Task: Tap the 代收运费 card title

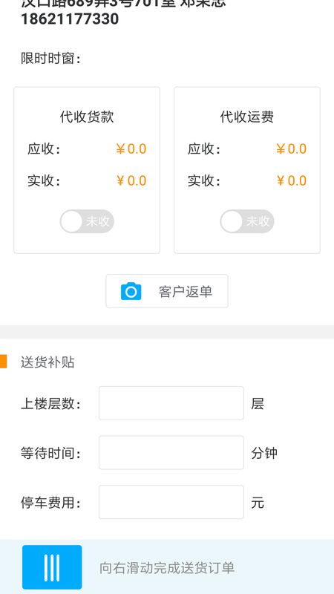Action: pyautogui.click(x=247, y=117)
